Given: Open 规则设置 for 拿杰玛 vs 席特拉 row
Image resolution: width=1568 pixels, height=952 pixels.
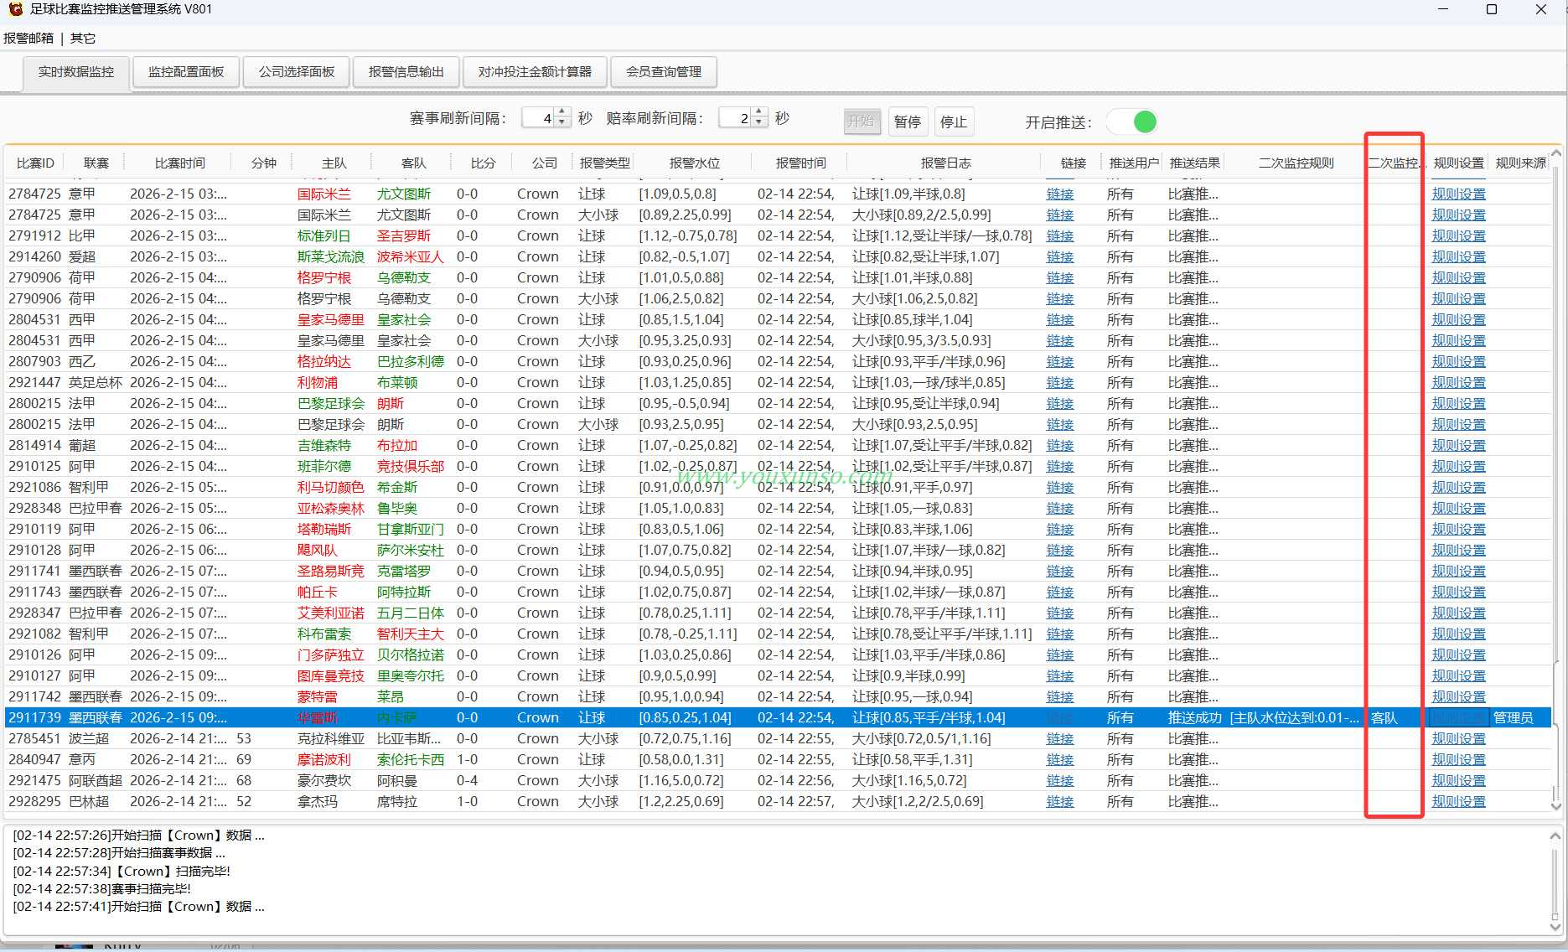Looking at the screenshot, I should (x=1458, y=802).
